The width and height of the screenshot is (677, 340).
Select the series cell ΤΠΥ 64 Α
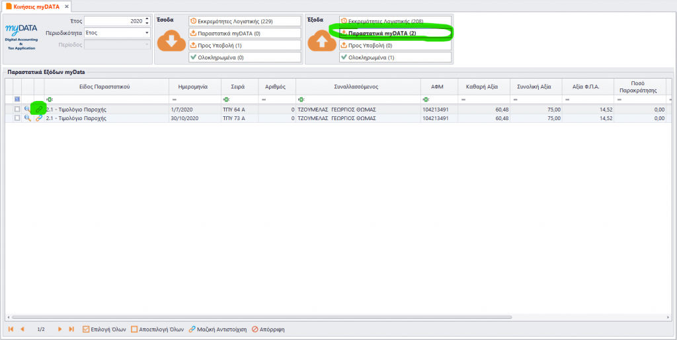point(239,110)
